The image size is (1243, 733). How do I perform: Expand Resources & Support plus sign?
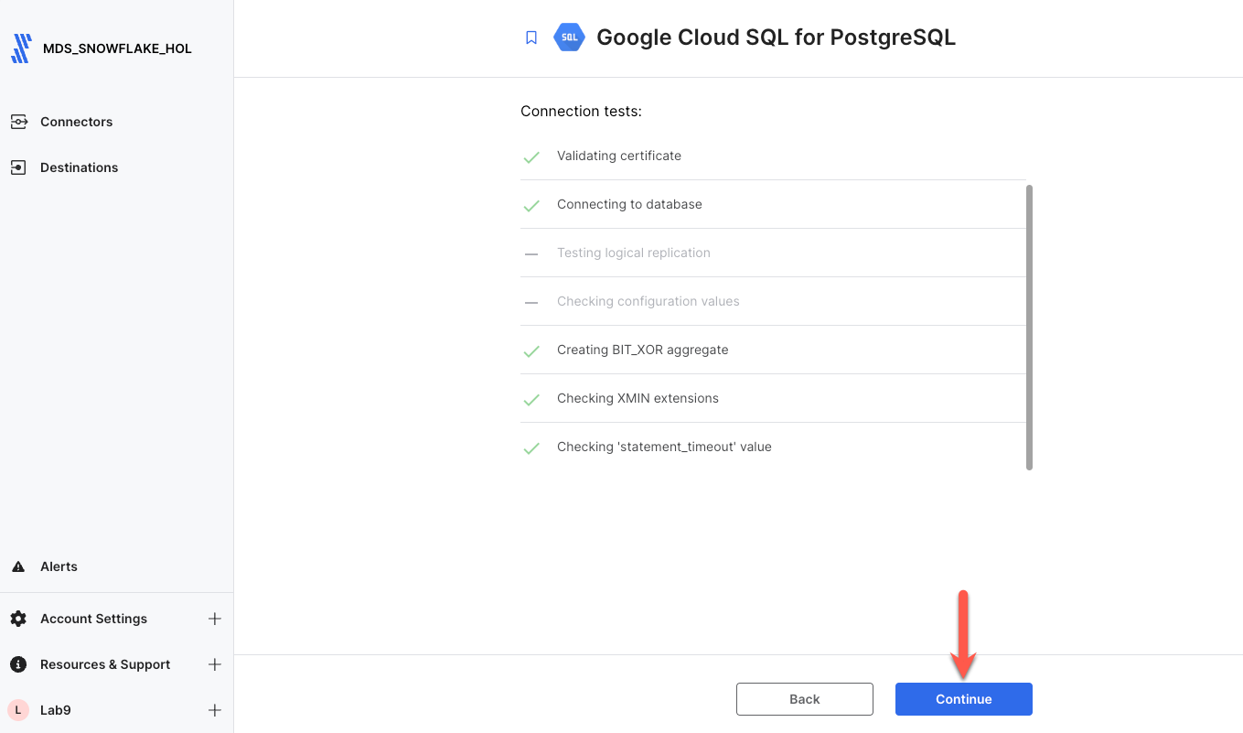215,664
